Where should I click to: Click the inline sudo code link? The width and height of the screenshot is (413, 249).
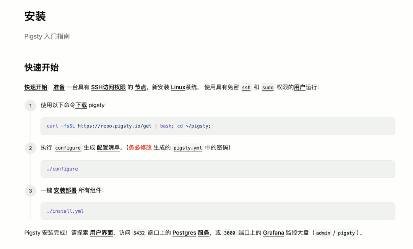pos(268,88)
